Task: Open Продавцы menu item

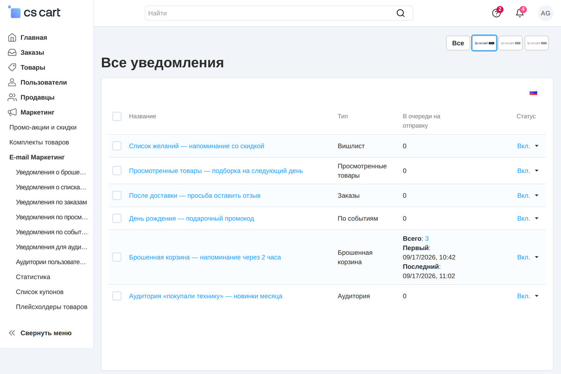Action: (x=37, y=97)
